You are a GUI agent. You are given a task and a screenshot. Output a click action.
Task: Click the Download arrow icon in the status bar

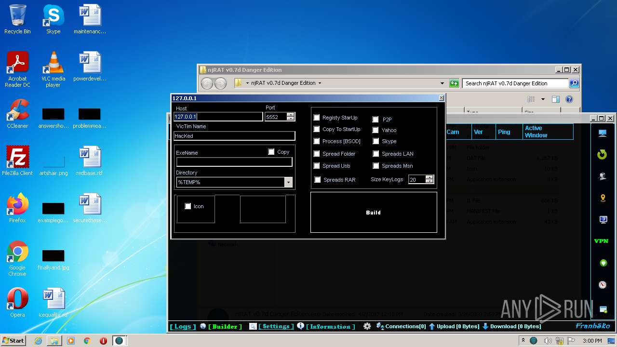(486, 326)
